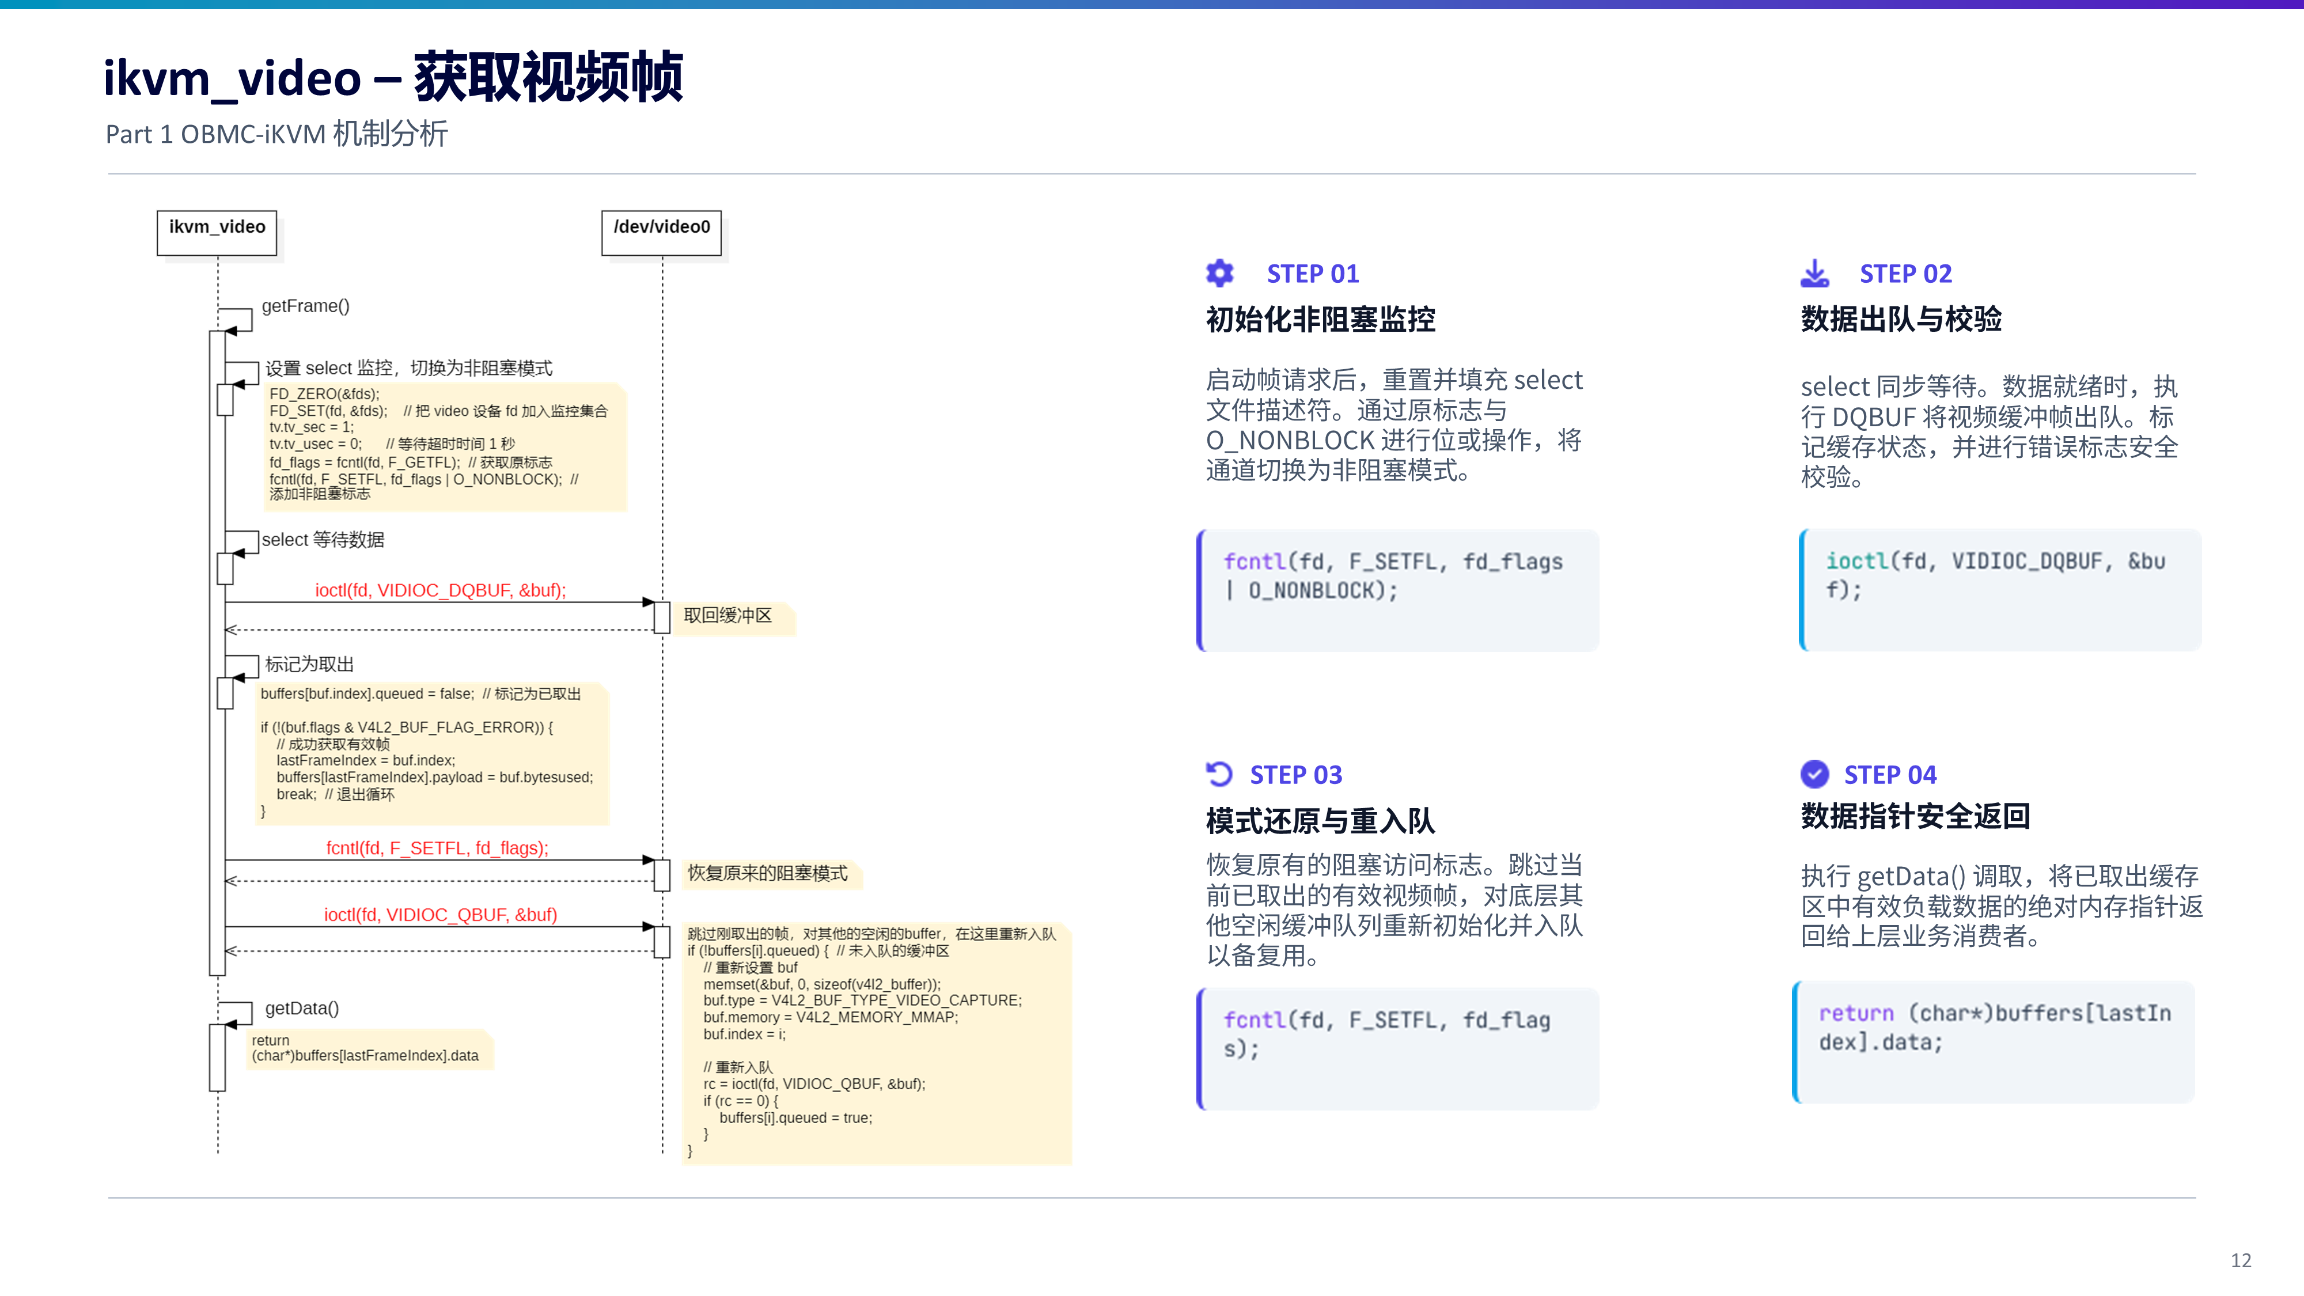This screenshot has width=2304, height=1296.
Task: Click the page number 12
Action: [x=2241, y=1260]
